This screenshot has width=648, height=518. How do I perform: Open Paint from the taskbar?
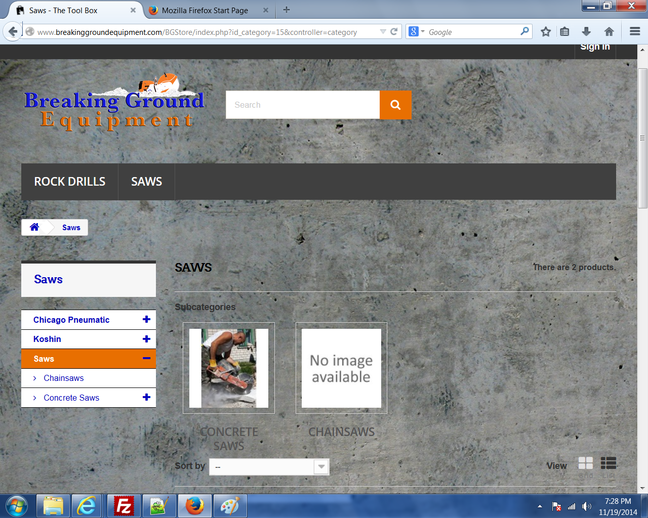(230, 506)
